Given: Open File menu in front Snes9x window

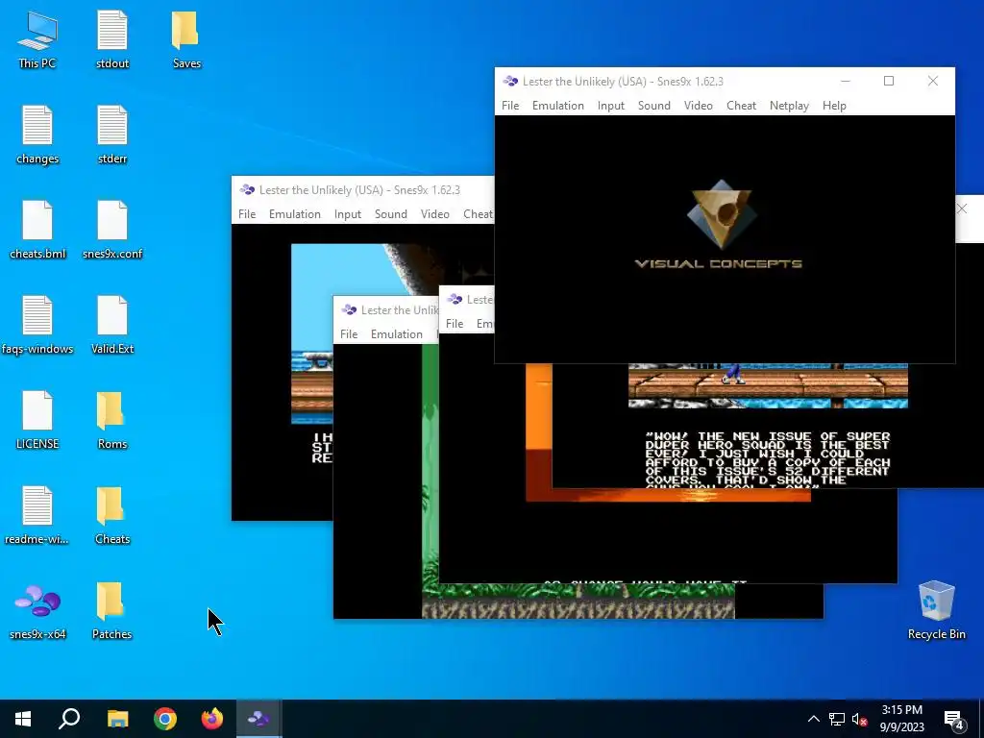Looking at the screenshot, I should (510, 106).
